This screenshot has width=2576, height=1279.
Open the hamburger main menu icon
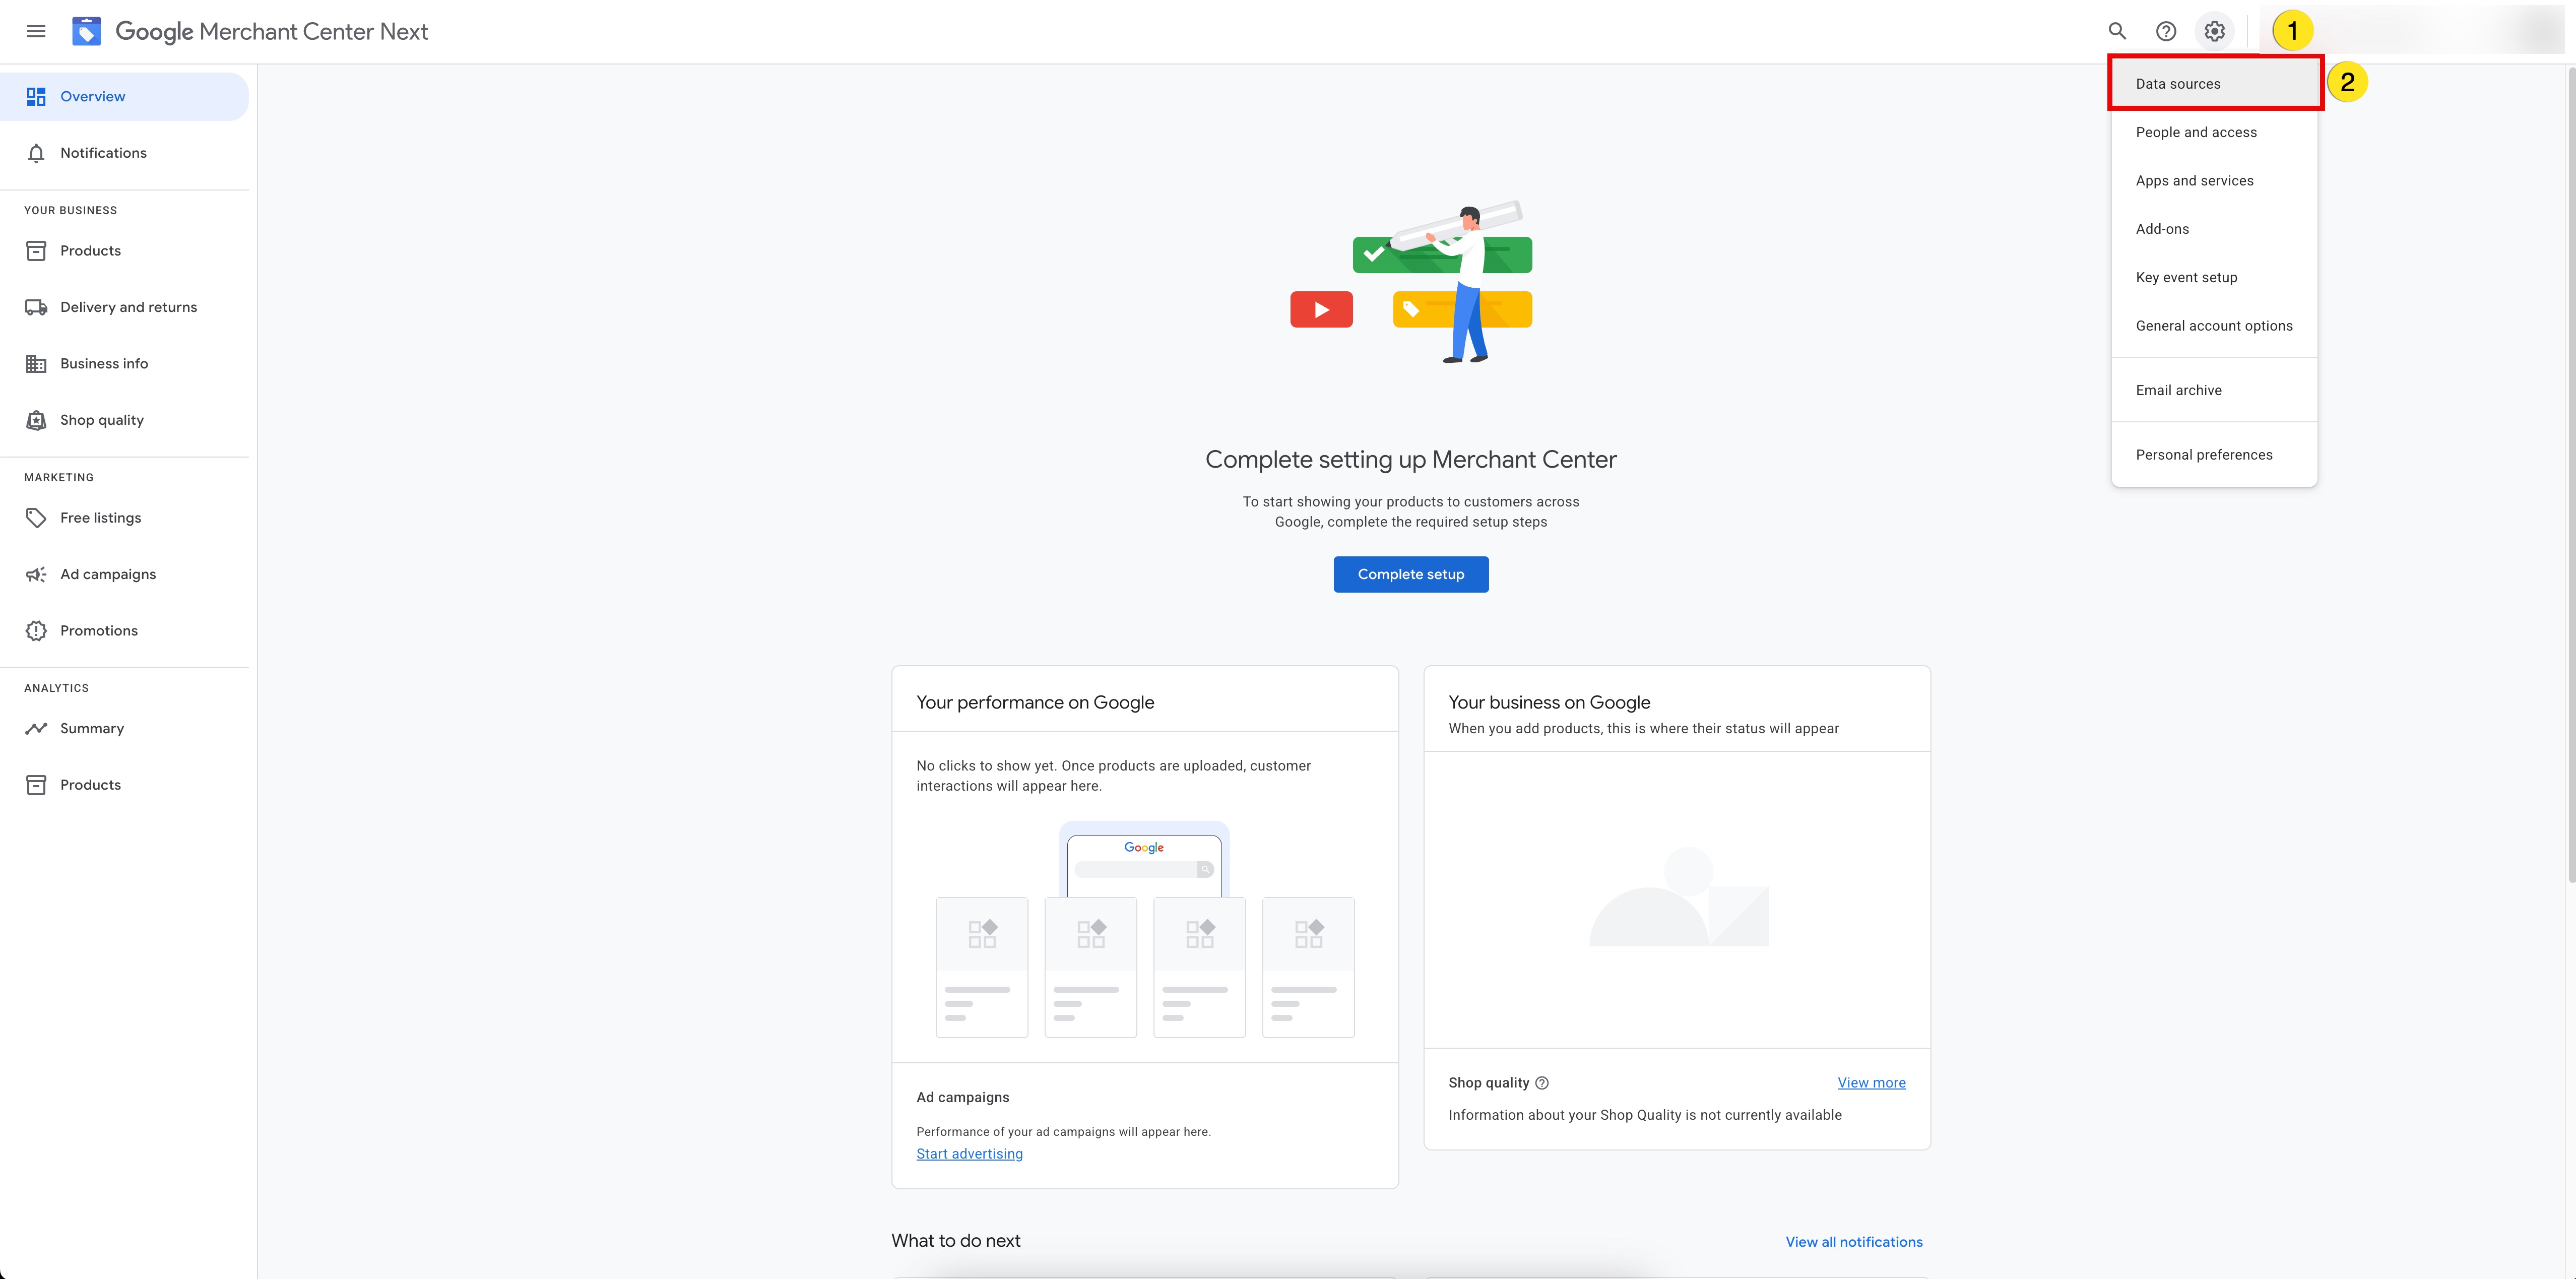click(36, 31)
